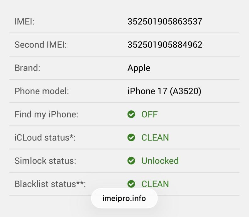Viewport: 249px width, 217px height.
Task: Click the checkmark icon next to iCloud CLEAN
Action: coord(131,137)
